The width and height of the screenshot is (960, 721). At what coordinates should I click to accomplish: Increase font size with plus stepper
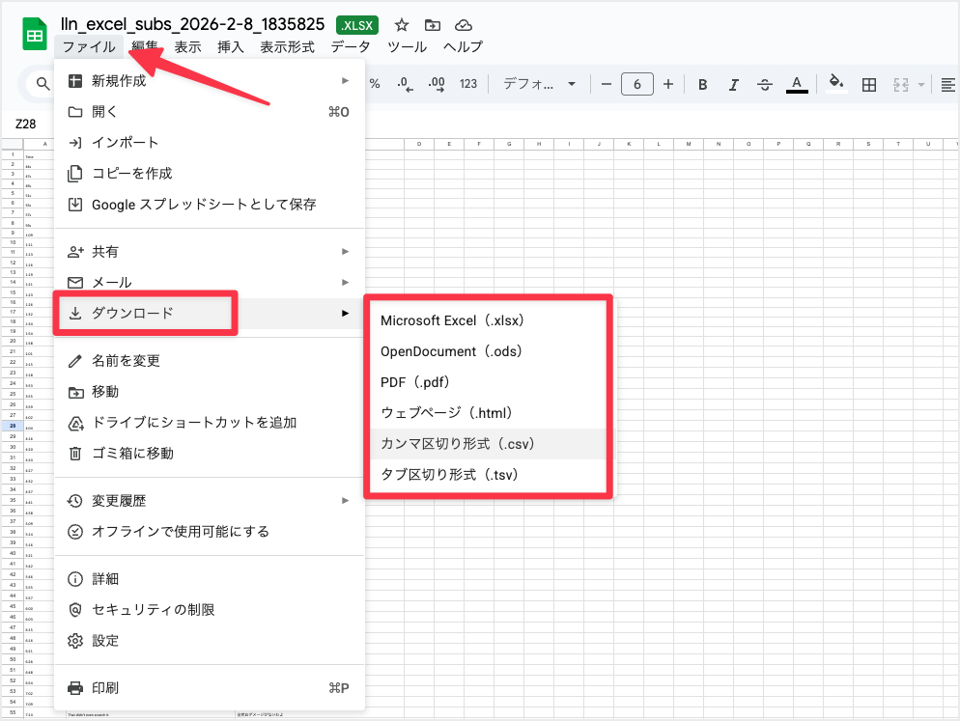click(668, 84)
